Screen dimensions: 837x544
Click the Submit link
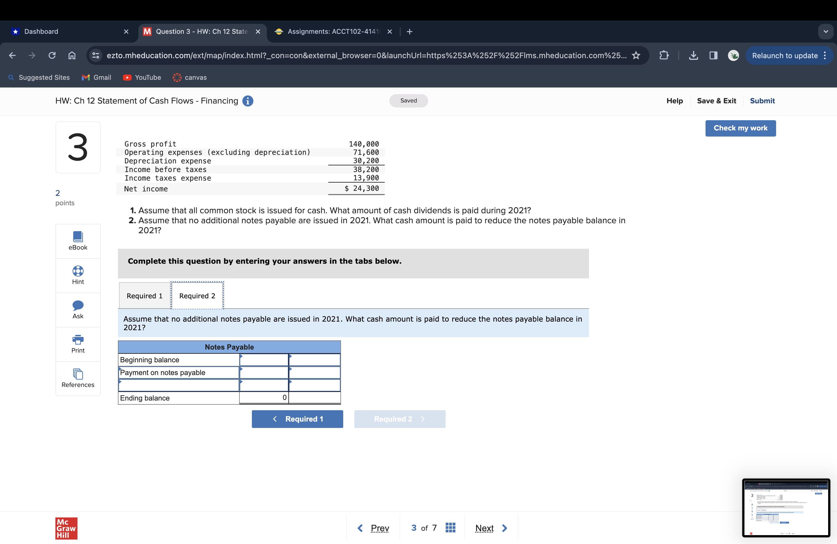click(x=762, y=101)
